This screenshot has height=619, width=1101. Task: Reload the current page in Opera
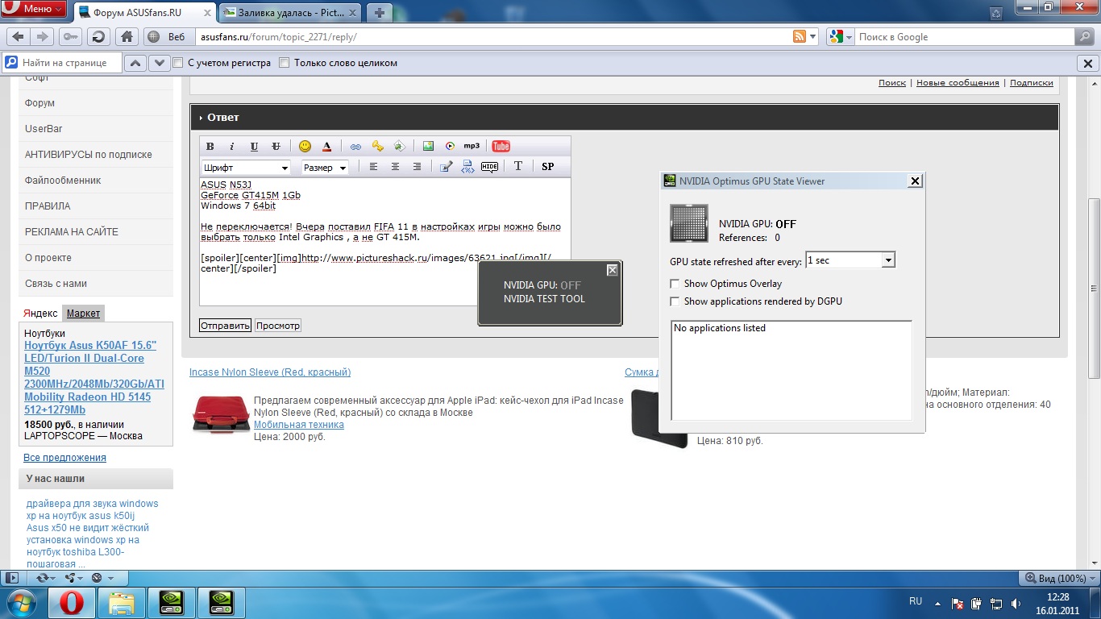tap(98, 37)
